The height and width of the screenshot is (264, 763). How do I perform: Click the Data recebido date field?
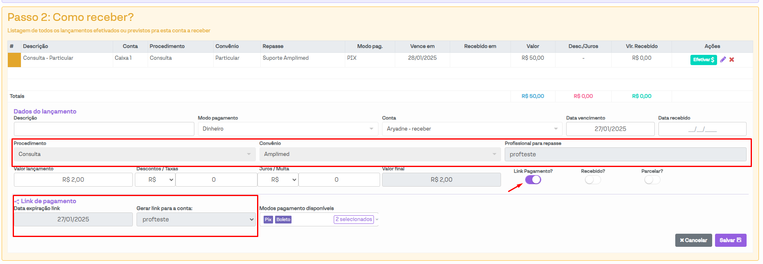(x=702, y=129)
